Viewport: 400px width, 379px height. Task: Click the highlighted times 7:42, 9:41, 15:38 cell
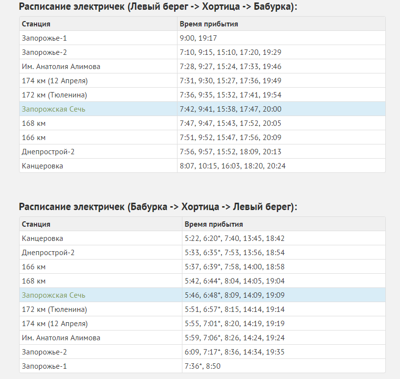281,109
